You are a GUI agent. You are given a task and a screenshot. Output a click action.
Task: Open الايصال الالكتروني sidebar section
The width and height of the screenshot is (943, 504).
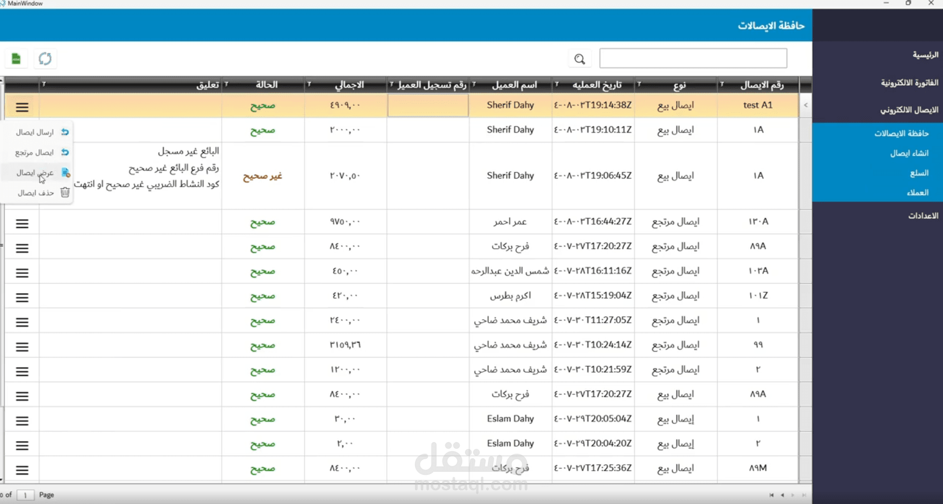pyautogui.click(x=909, y=109)
